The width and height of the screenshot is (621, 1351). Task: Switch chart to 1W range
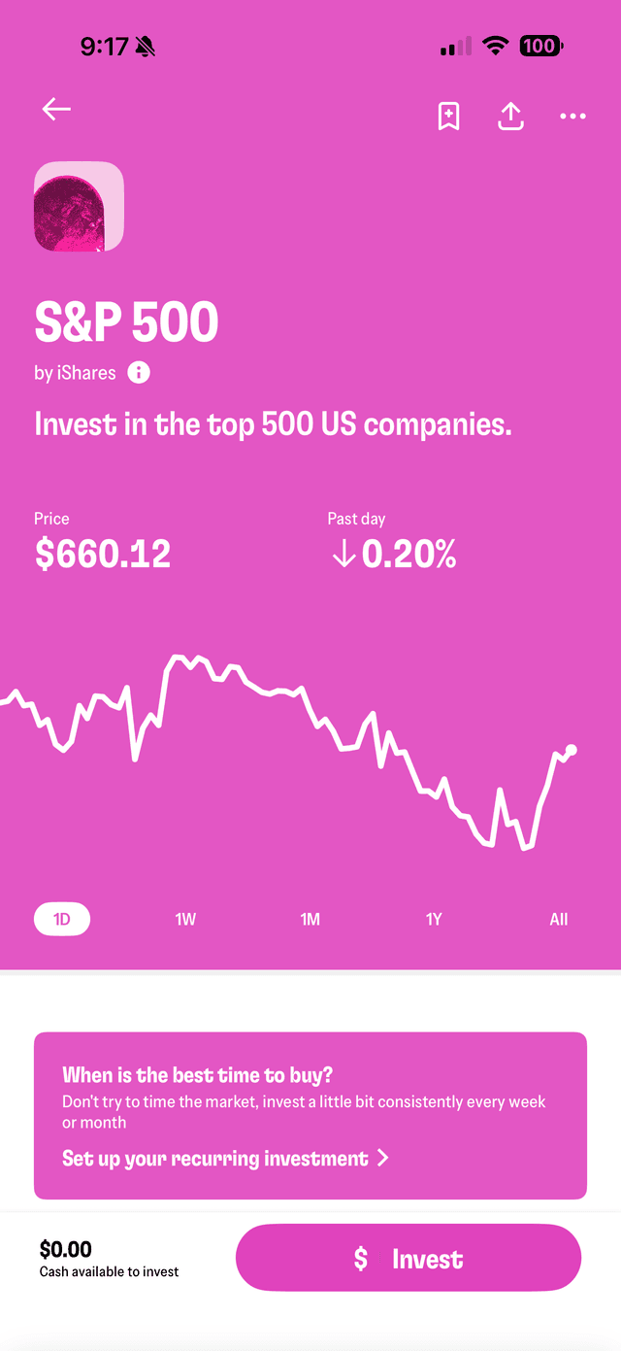[185, 919]
